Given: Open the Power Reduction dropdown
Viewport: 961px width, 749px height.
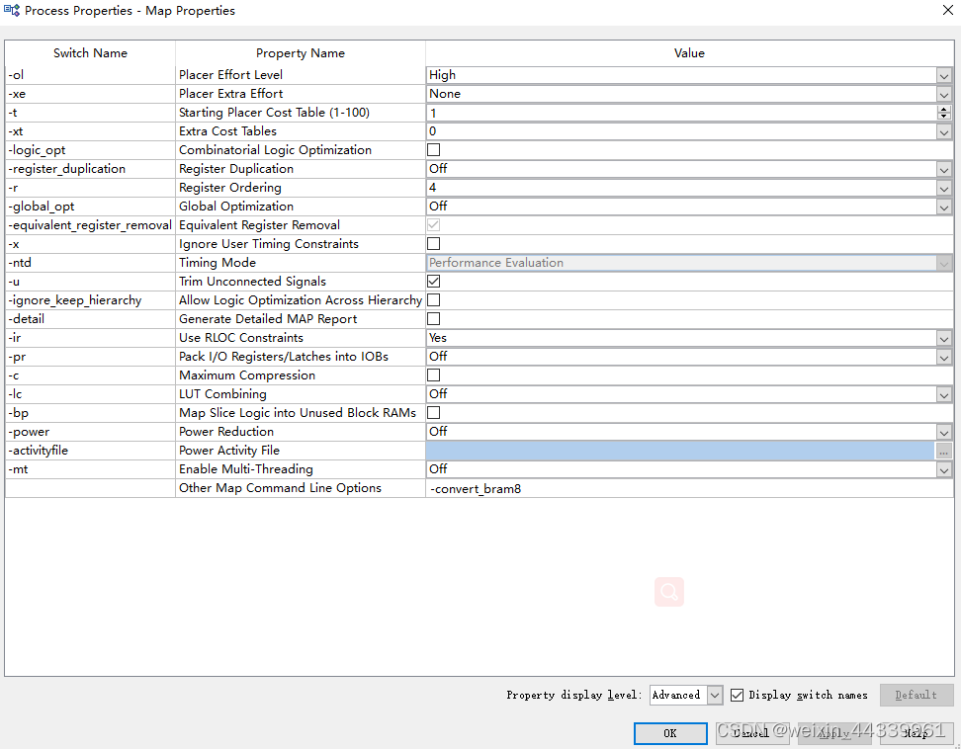Looking at the screenshot, I should (x=944, y=432).
